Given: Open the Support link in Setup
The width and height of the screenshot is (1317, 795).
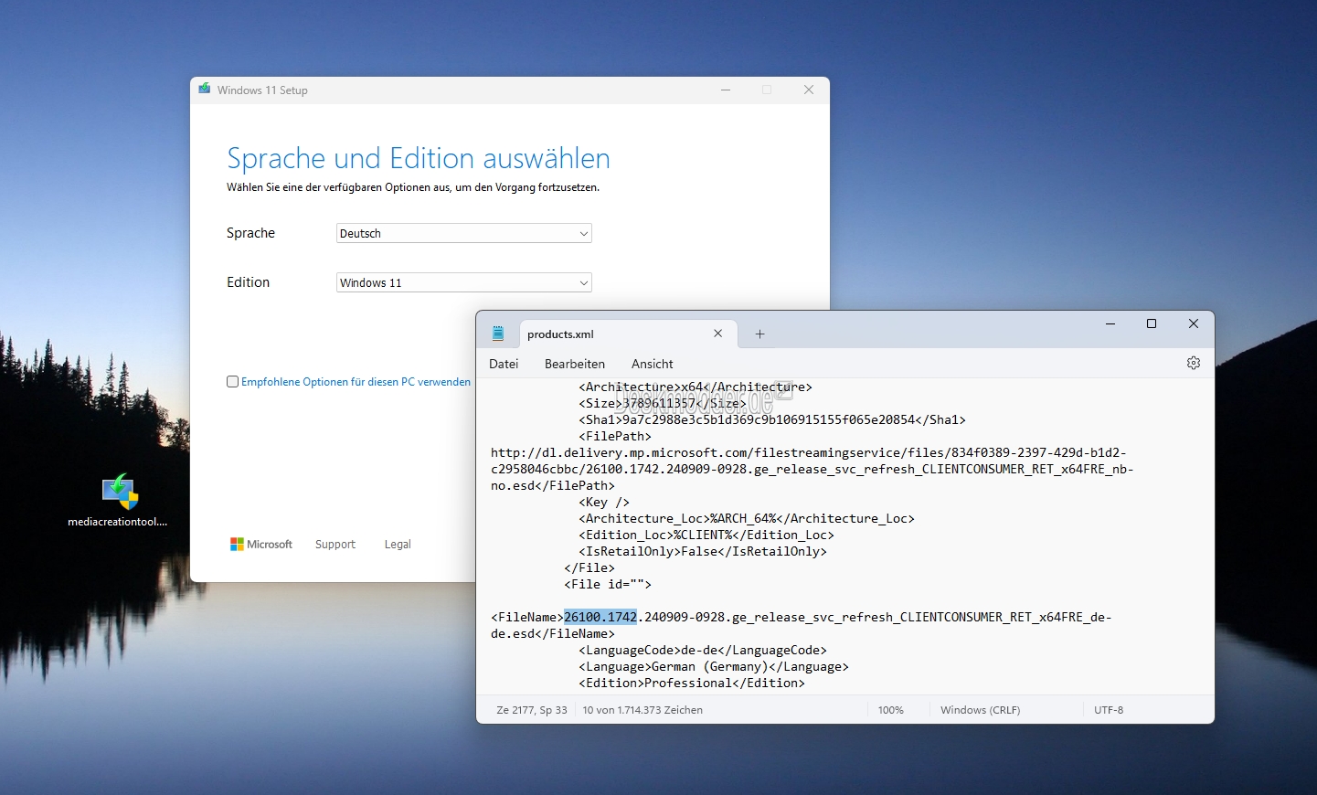Looking at the screenshot, I should [335, 544].
